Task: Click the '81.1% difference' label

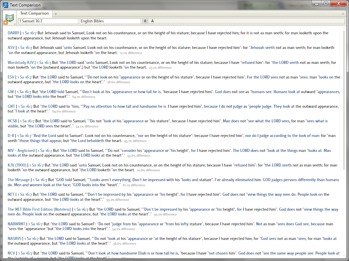Action: click(134, 185)
